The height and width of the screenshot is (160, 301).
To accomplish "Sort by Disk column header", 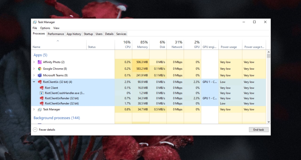I will (158, 45).
